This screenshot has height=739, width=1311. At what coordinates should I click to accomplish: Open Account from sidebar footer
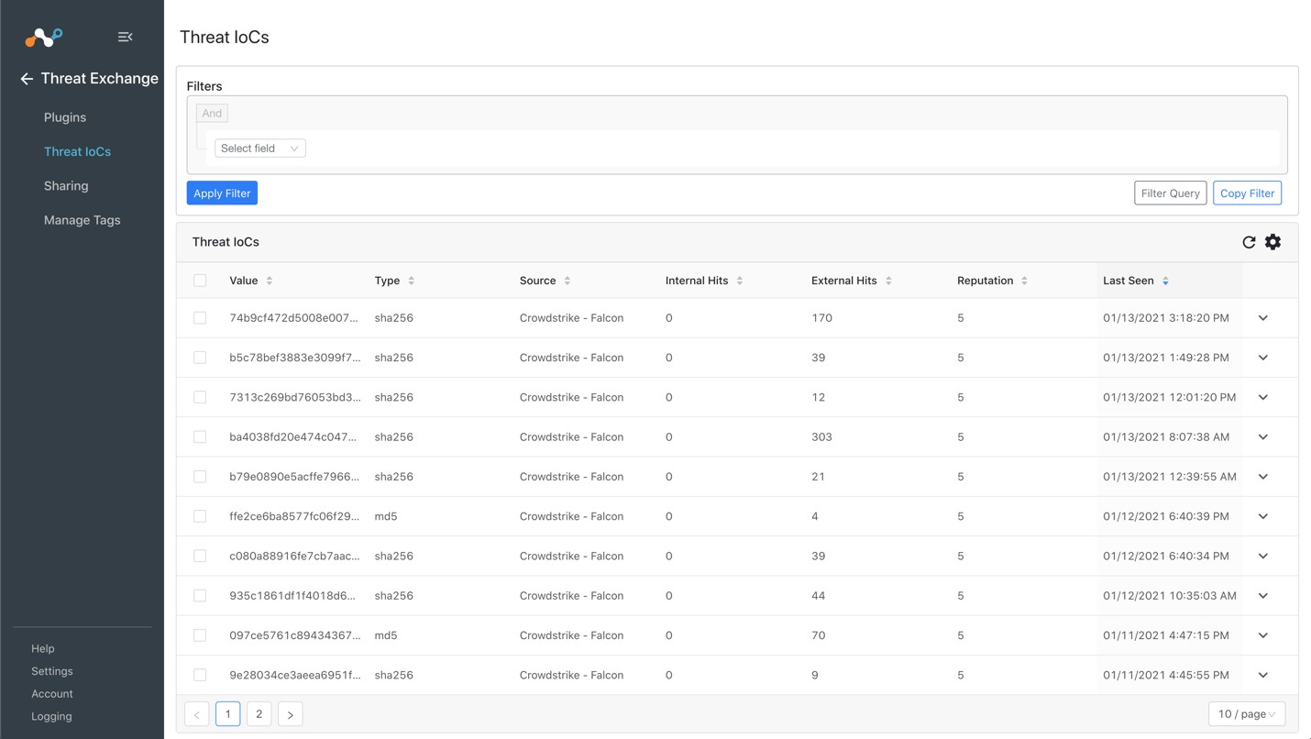(x=52, y=694)
